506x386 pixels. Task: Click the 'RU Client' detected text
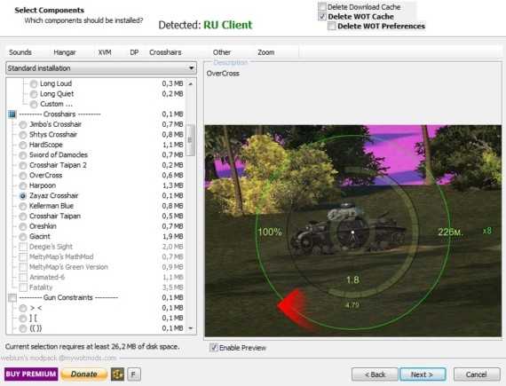(x=228, y=25)
